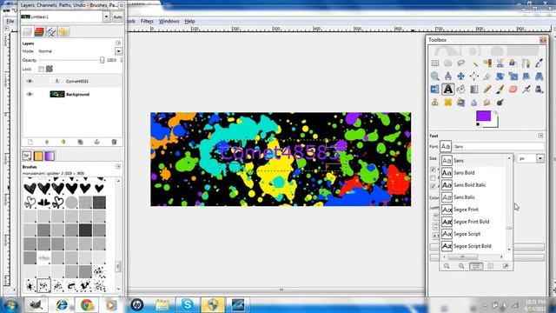
Task: Select the Shear tool
Action: point(526,76)
